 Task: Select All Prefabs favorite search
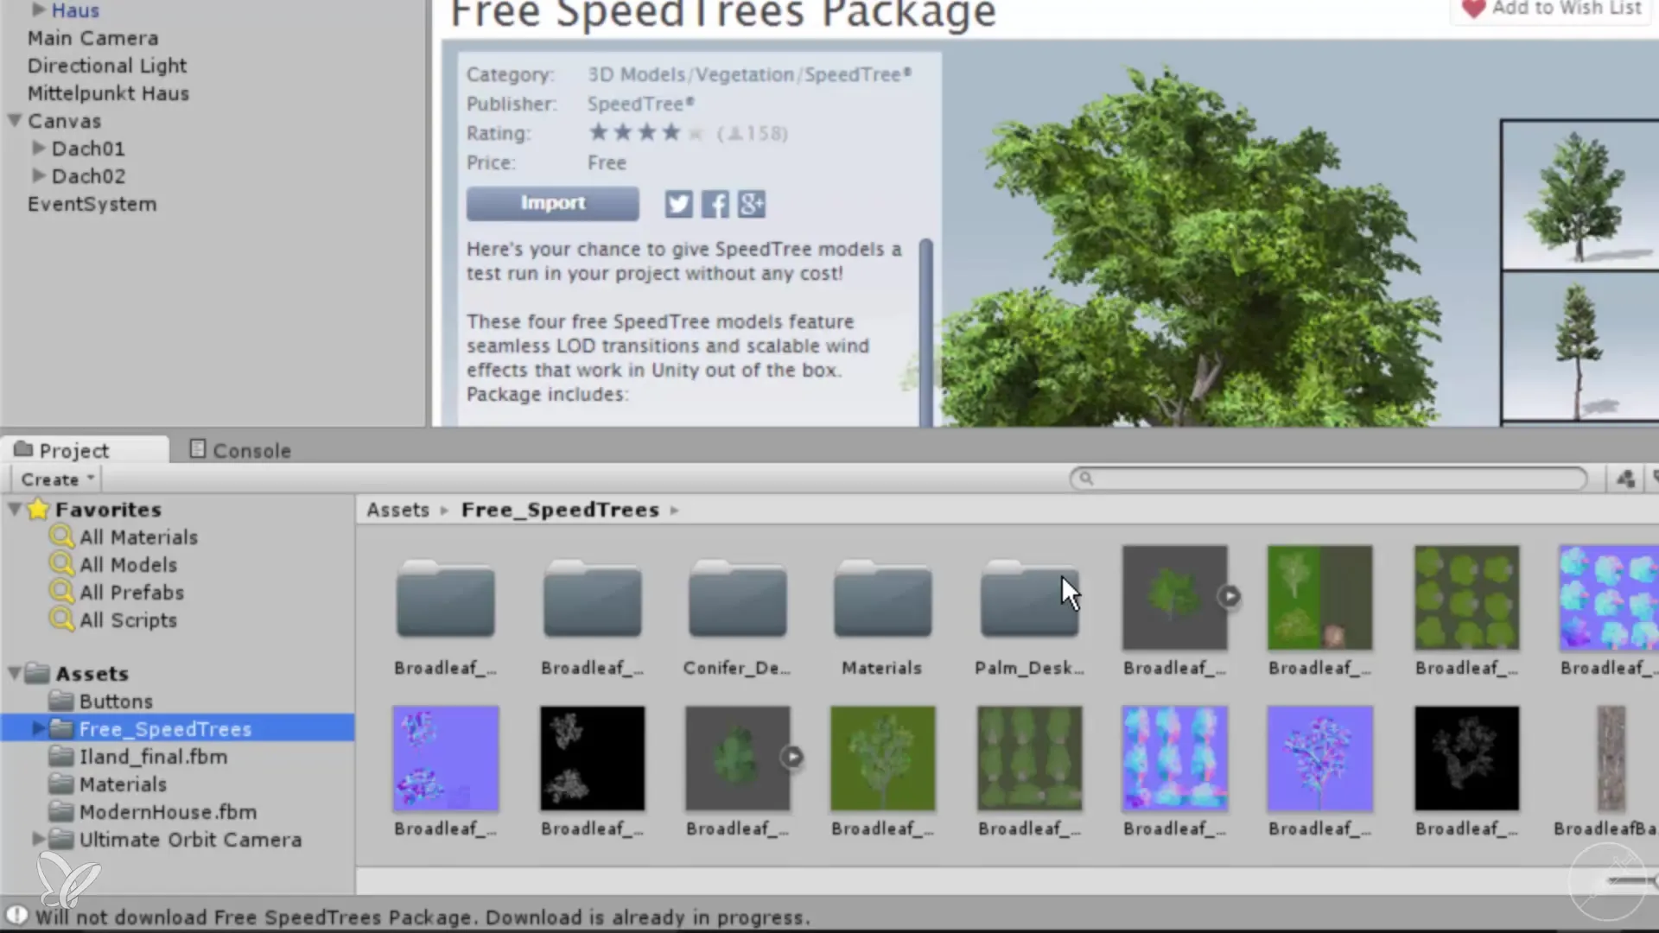click(x=131, y=593)
